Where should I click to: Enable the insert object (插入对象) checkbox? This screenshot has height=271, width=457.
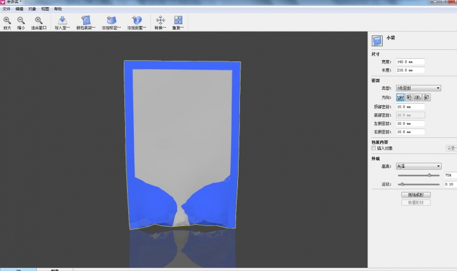pos(374,148)
